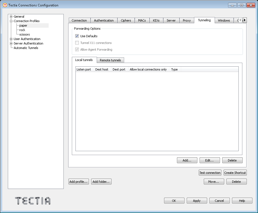Open the Authentication tab
258x213 pixels.
click(104, 20)
